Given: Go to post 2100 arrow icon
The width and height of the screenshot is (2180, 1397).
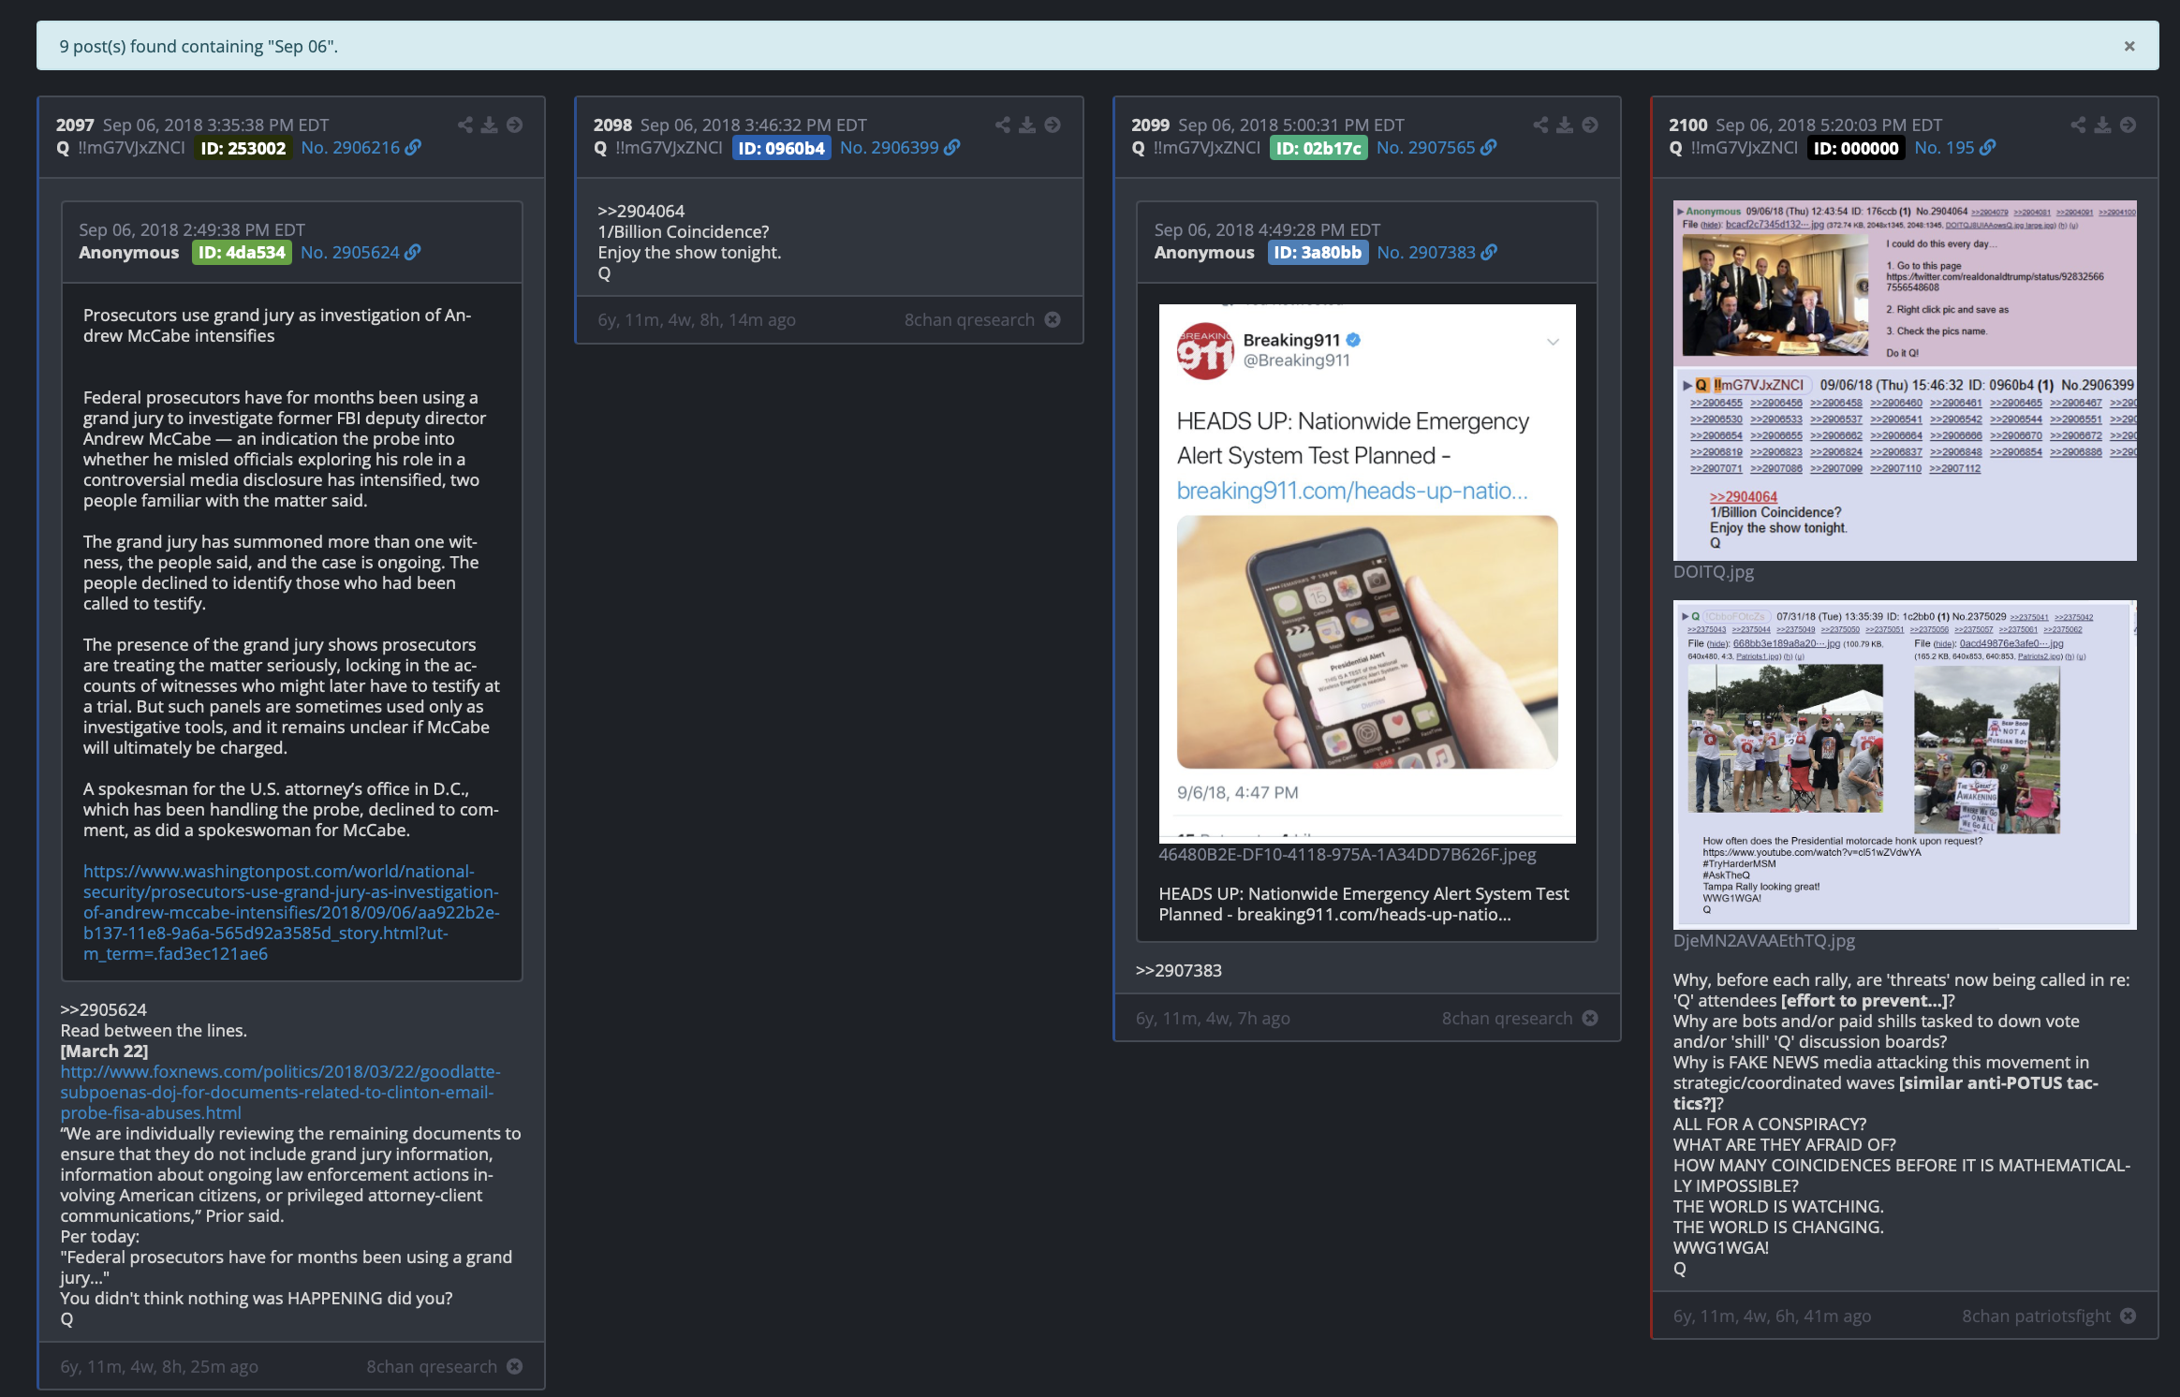Looking at the screenshot, I should [2128, 125].
